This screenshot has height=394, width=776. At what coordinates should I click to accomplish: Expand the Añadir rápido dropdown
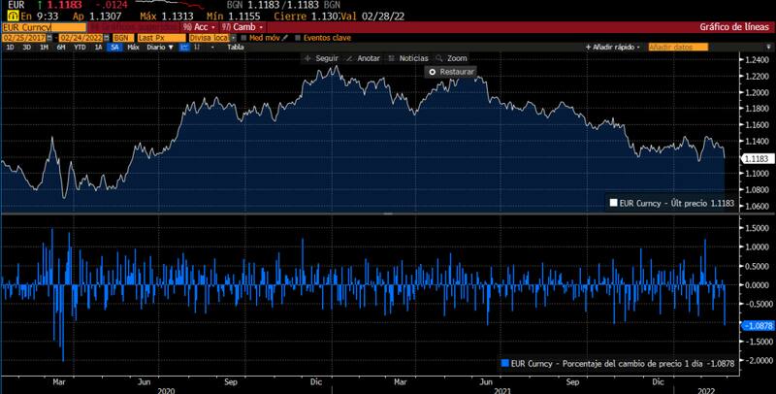point(615,47)
